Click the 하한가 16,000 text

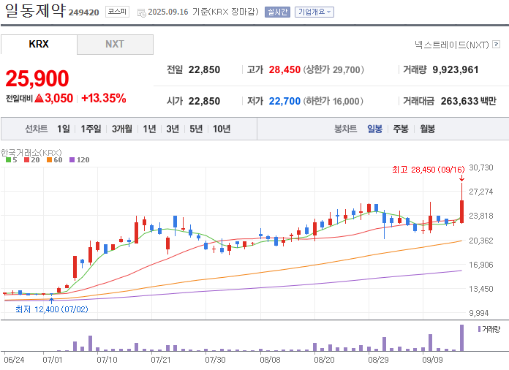333,101
